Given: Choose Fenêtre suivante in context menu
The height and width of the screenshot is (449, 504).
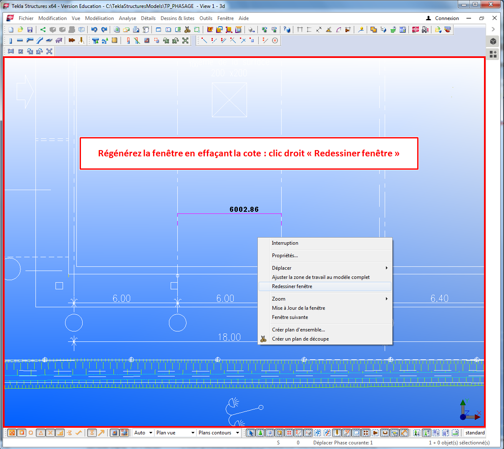Looking at the screenshot, I should click(x=325, y=317).
